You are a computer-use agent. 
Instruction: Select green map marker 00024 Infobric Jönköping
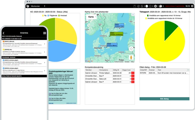click(116, 34)
